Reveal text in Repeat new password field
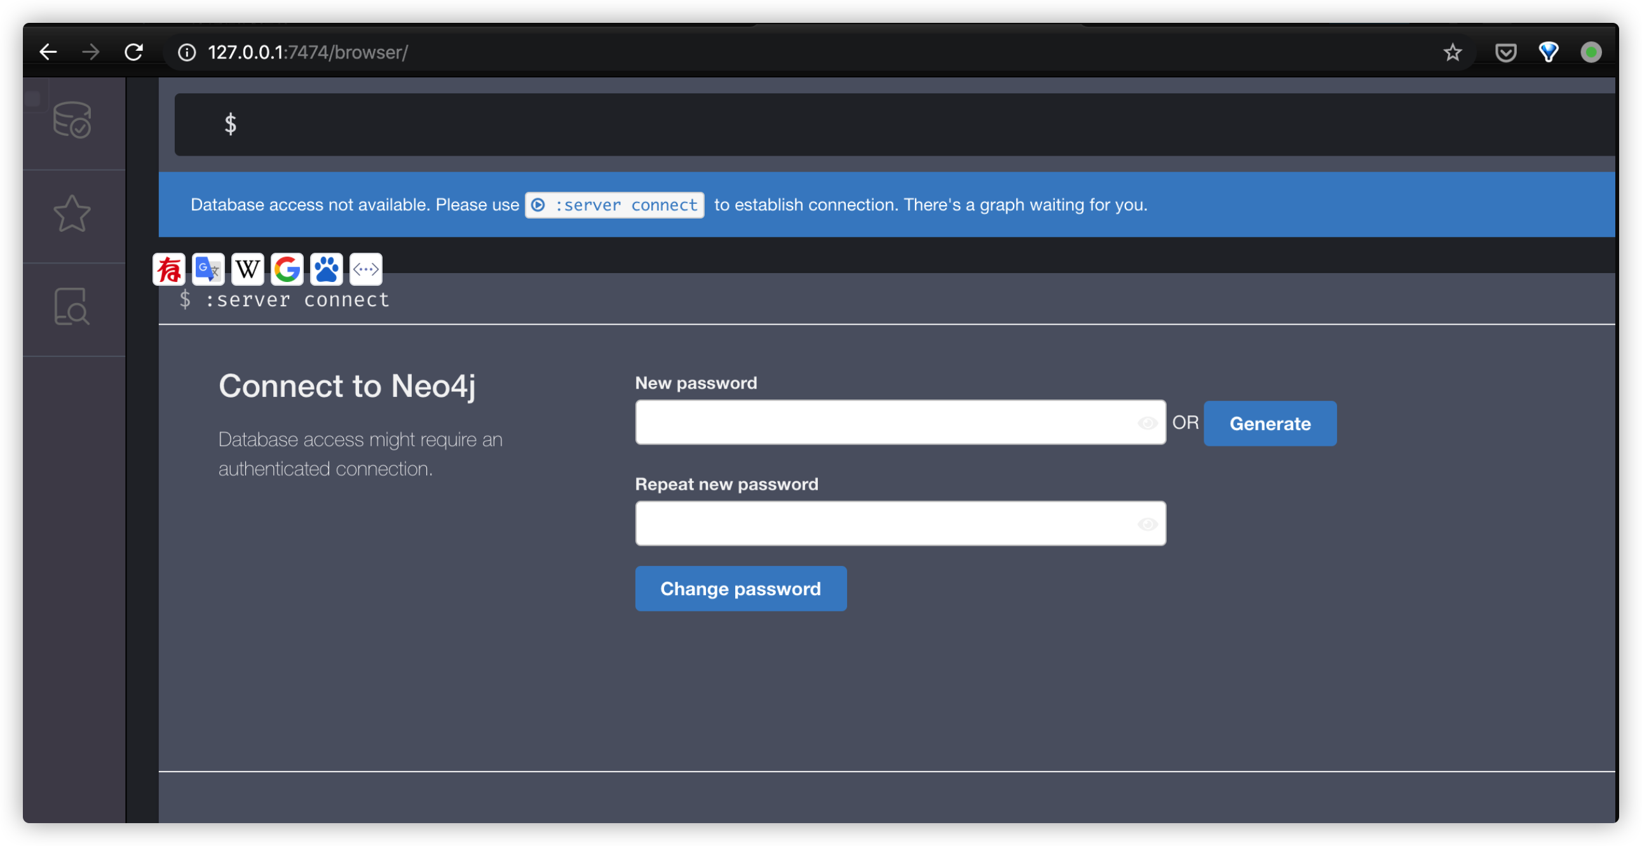This screenshot has height=846, width=1642. (1148, 524)
